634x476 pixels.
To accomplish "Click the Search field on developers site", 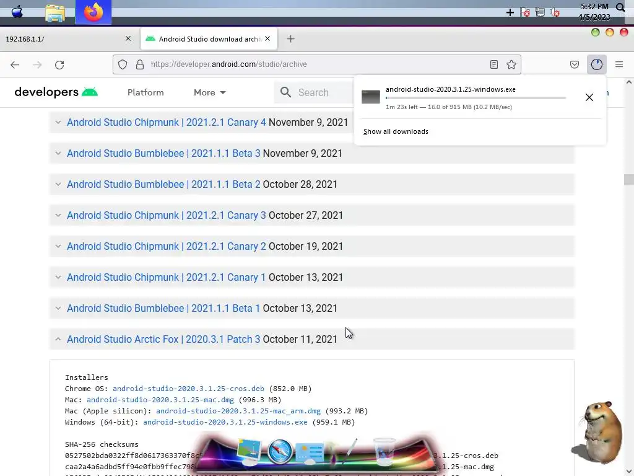I will point(314,92).
